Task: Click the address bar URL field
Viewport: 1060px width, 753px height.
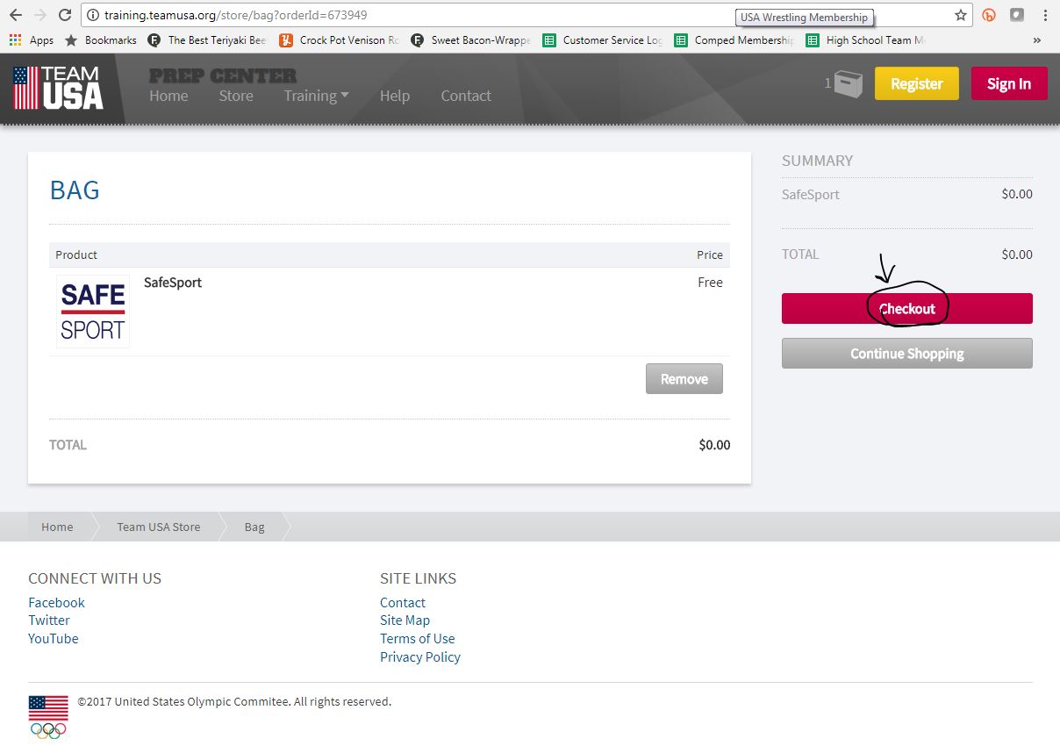Action: click(439, 15)
